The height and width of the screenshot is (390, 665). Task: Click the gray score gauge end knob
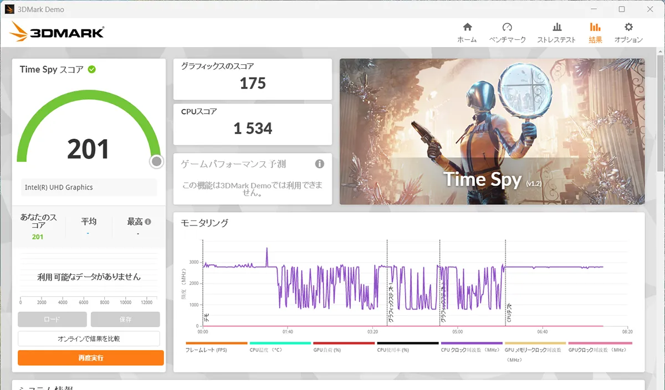tap(157, 161)
